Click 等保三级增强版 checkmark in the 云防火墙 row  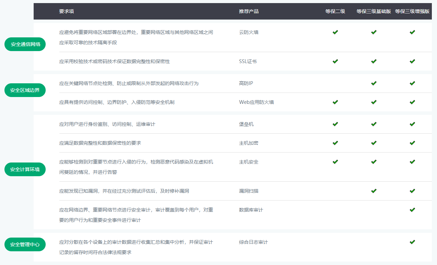pos(412,32)
